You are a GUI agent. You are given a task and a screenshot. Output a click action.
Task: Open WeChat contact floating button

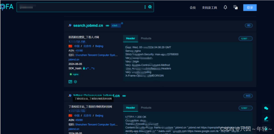[266, 108]
